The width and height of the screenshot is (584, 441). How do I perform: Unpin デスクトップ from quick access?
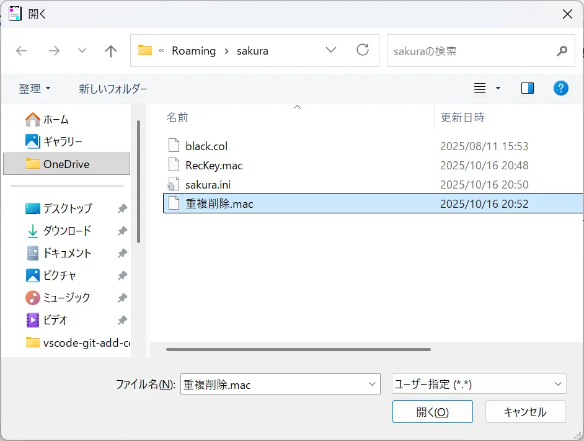122,208
